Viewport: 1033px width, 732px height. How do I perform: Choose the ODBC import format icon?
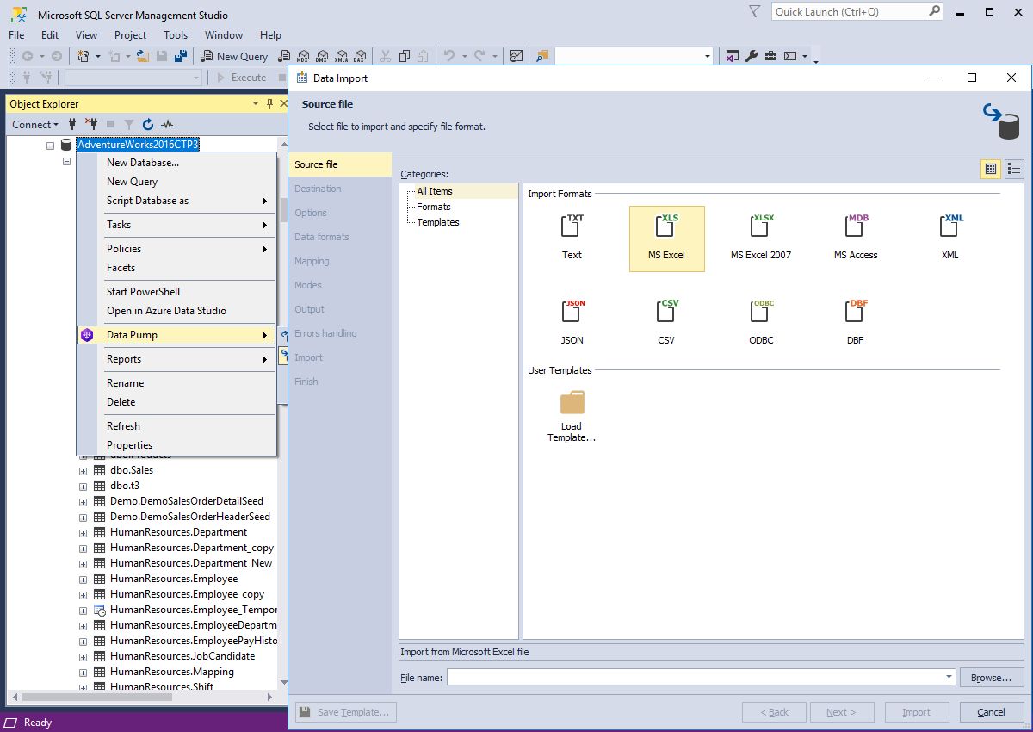(761, 313)
